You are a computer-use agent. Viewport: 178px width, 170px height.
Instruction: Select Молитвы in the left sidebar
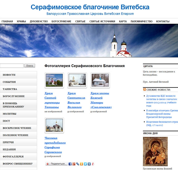pyautogui.click(x=9, y=114)
